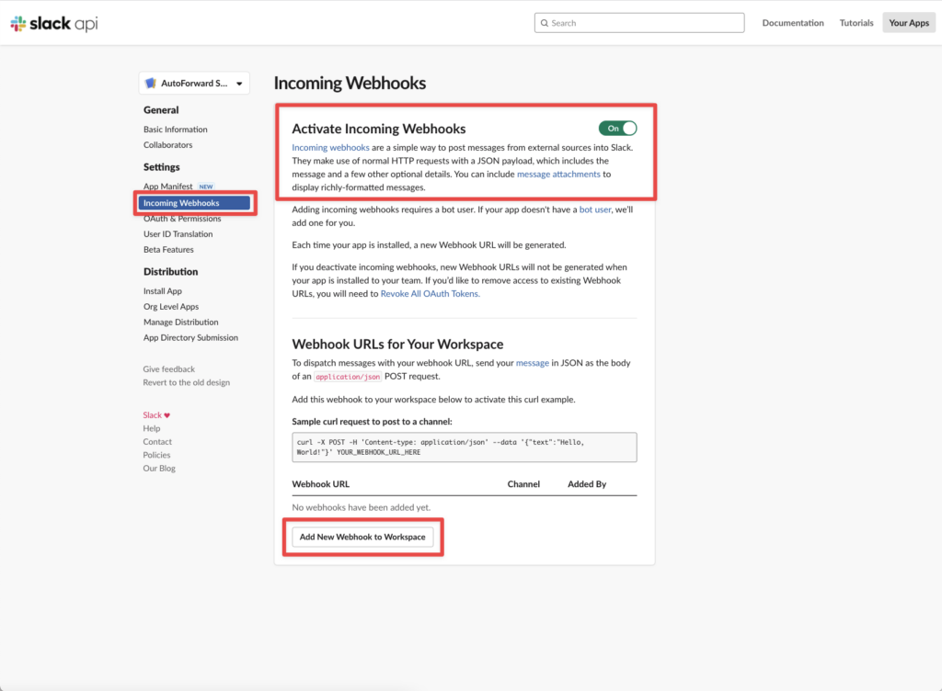Click the Slack API logo
Image resolution: width=942 pixels, height=691 pixels.
pos(54,23)
